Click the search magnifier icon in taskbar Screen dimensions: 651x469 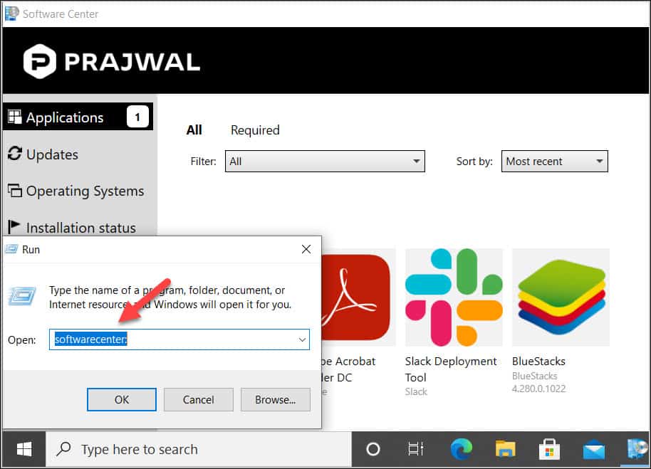[63, 448]
